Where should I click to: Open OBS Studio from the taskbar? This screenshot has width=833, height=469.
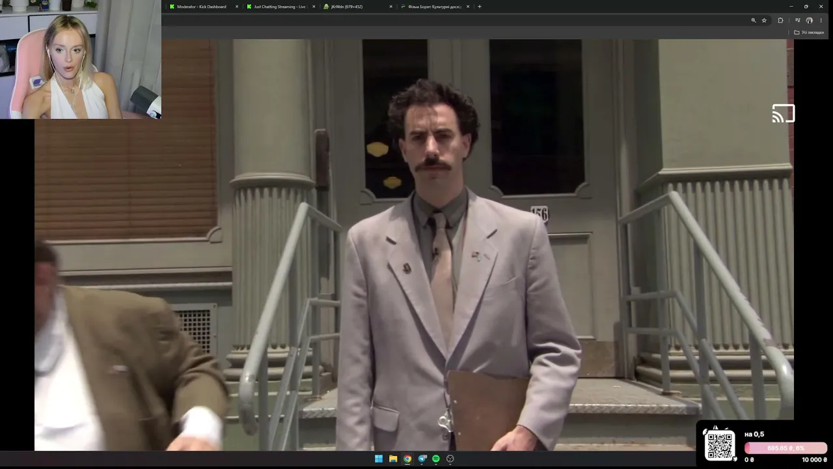pyautogui.click(x=450, y=459)
